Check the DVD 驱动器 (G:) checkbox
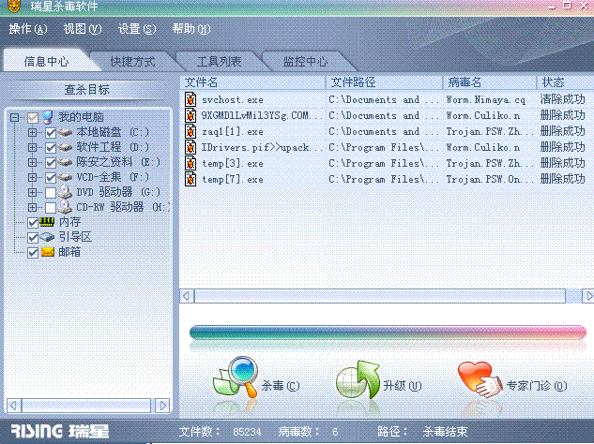Screen dimensions: 594x444 pos(51,193)
